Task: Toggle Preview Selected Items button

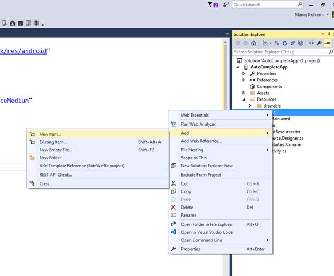Action: click(x=327, y=43)
